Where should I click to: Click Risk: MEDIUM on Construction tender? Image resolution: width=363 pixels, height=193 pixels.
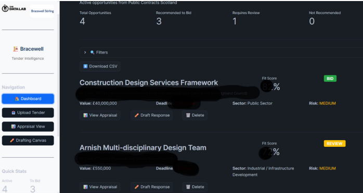pos(322,103)
